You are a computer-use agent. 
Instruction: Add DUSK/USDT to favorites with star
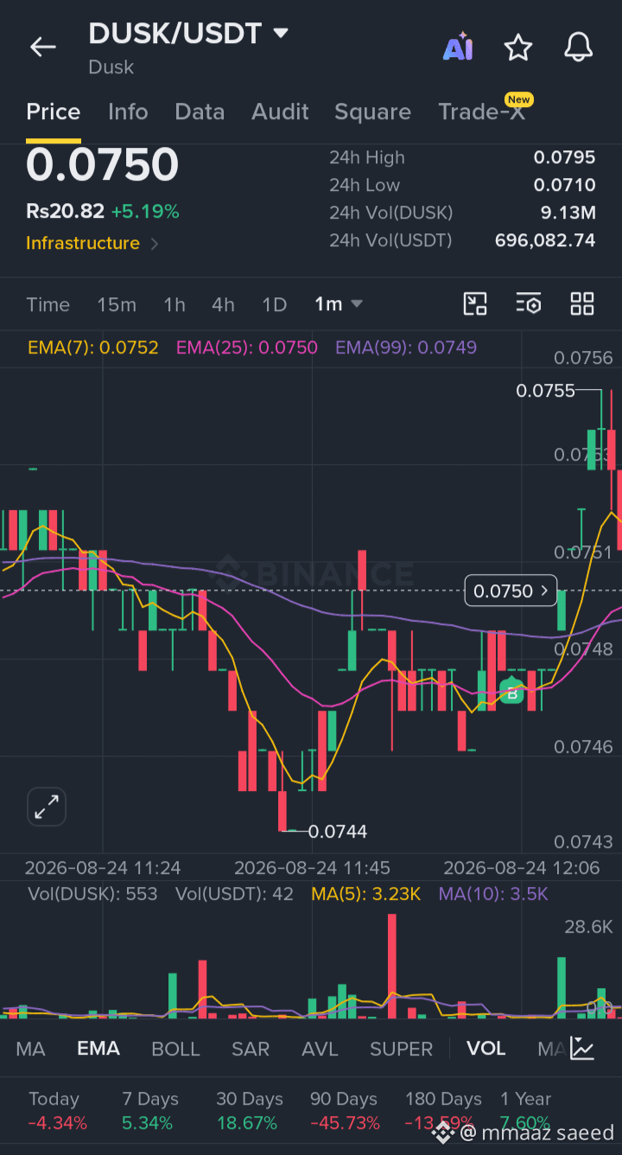[518, 48]
